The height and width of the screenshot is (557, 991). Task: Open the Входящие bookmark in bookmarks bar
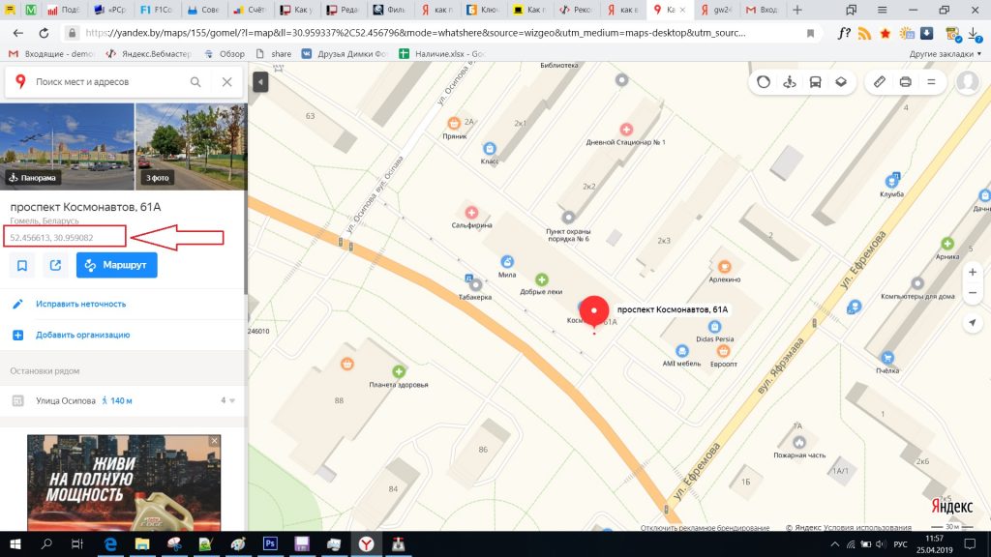pyautogui.click(x=50, y=54)
